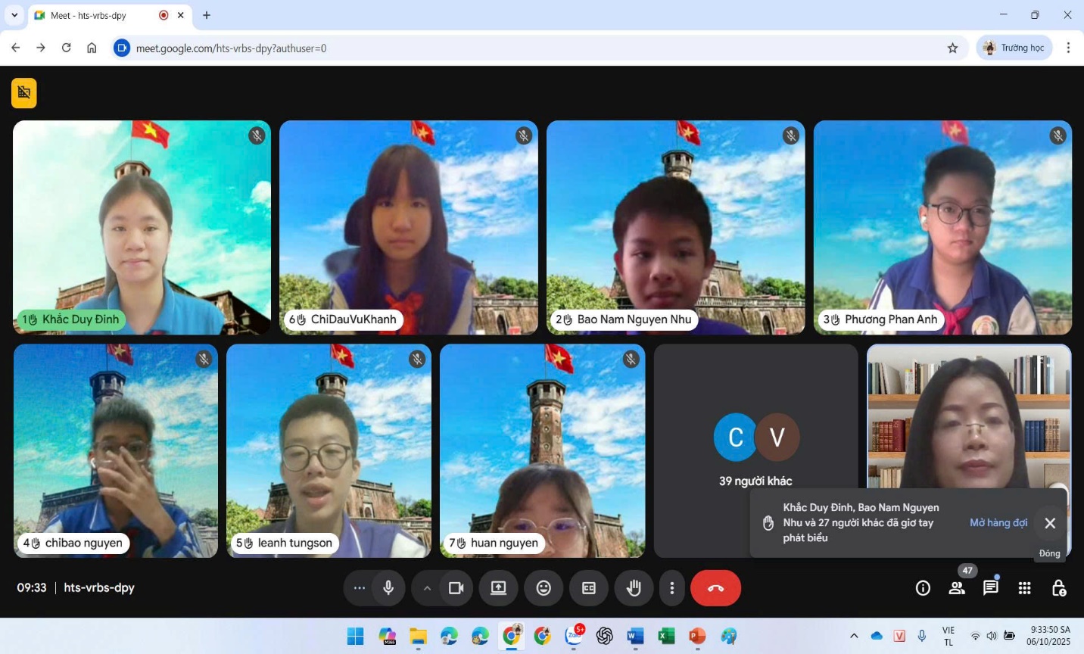Toggle the camera on or off
Viewport: 1084px width, 654px height.
point(456,588)
